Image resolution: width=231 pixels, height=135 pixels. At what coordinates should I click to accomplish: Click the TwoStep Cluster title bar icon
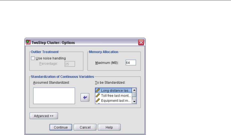coord(28,42)
